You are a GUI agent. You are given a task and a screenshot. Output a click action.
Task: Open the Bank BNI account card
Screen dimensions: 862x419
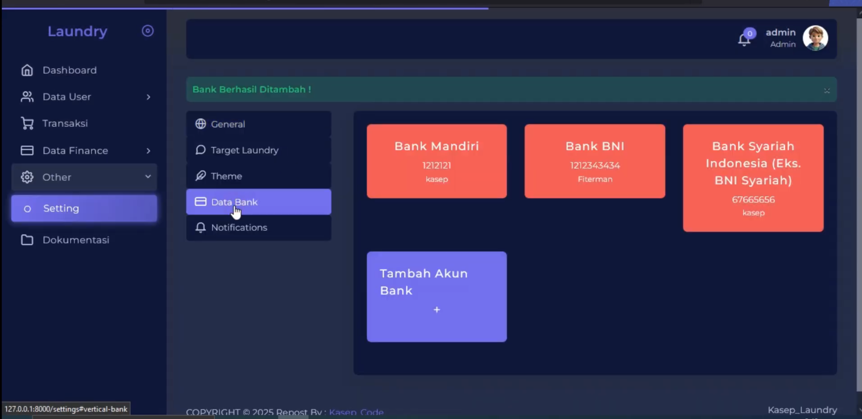click(x=595, y=161)
